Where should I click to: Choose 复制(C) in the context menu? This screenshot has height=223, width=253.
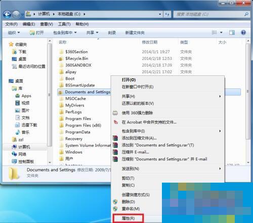[128, 185]
